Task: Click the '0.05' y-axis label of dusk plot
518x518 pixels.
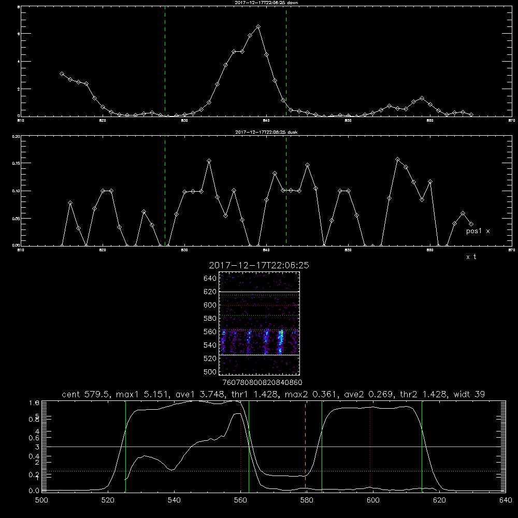Action: point(16,219)
